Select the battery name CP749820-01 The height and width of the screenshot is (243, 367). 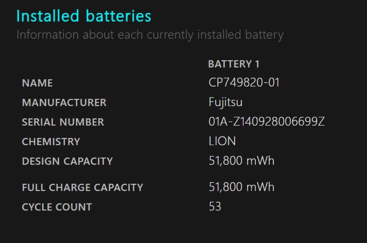tap(244, 83)
